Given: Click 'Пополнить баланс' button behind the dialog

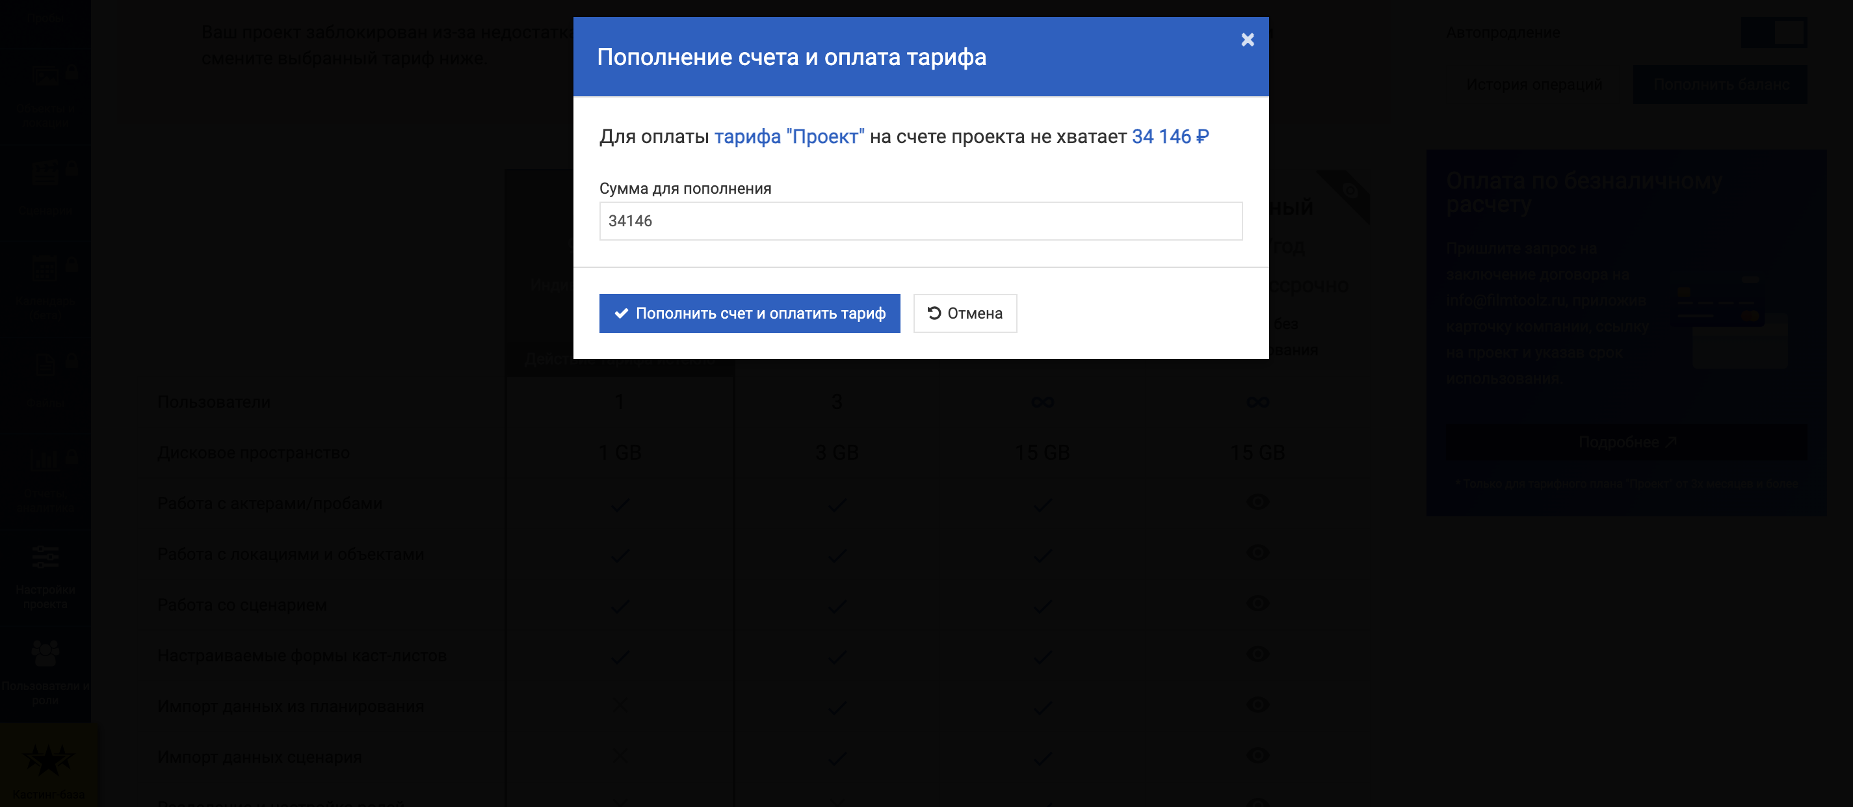Looking at the screenshot, I should point(1720,85).
